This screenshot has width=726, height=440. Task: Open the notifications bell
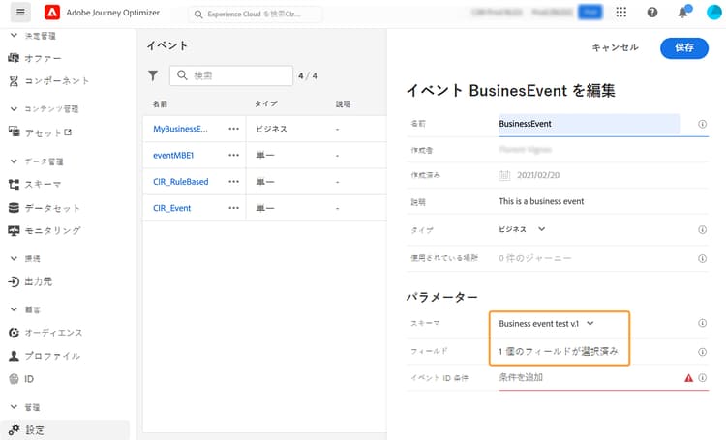click(683, 13)
